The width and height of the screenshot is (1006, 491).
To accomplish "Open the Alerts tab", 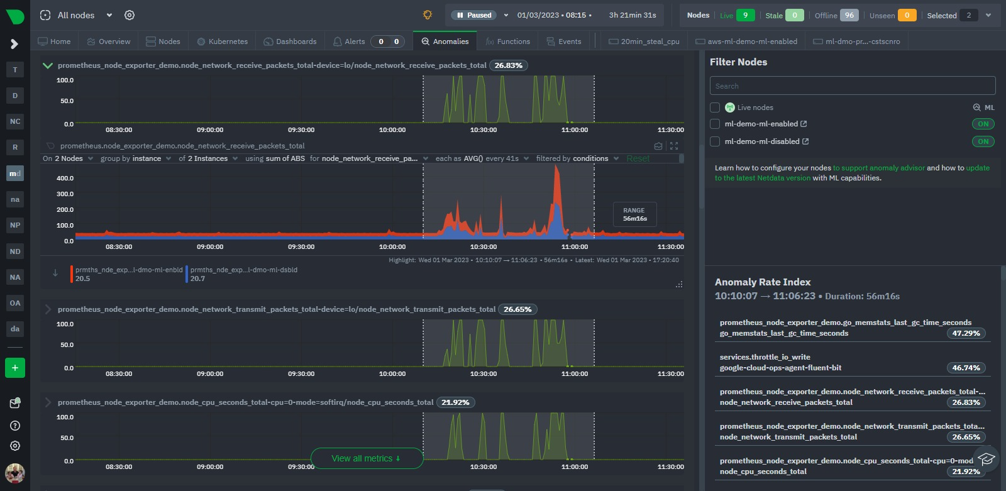I will [x=370, y=41].
